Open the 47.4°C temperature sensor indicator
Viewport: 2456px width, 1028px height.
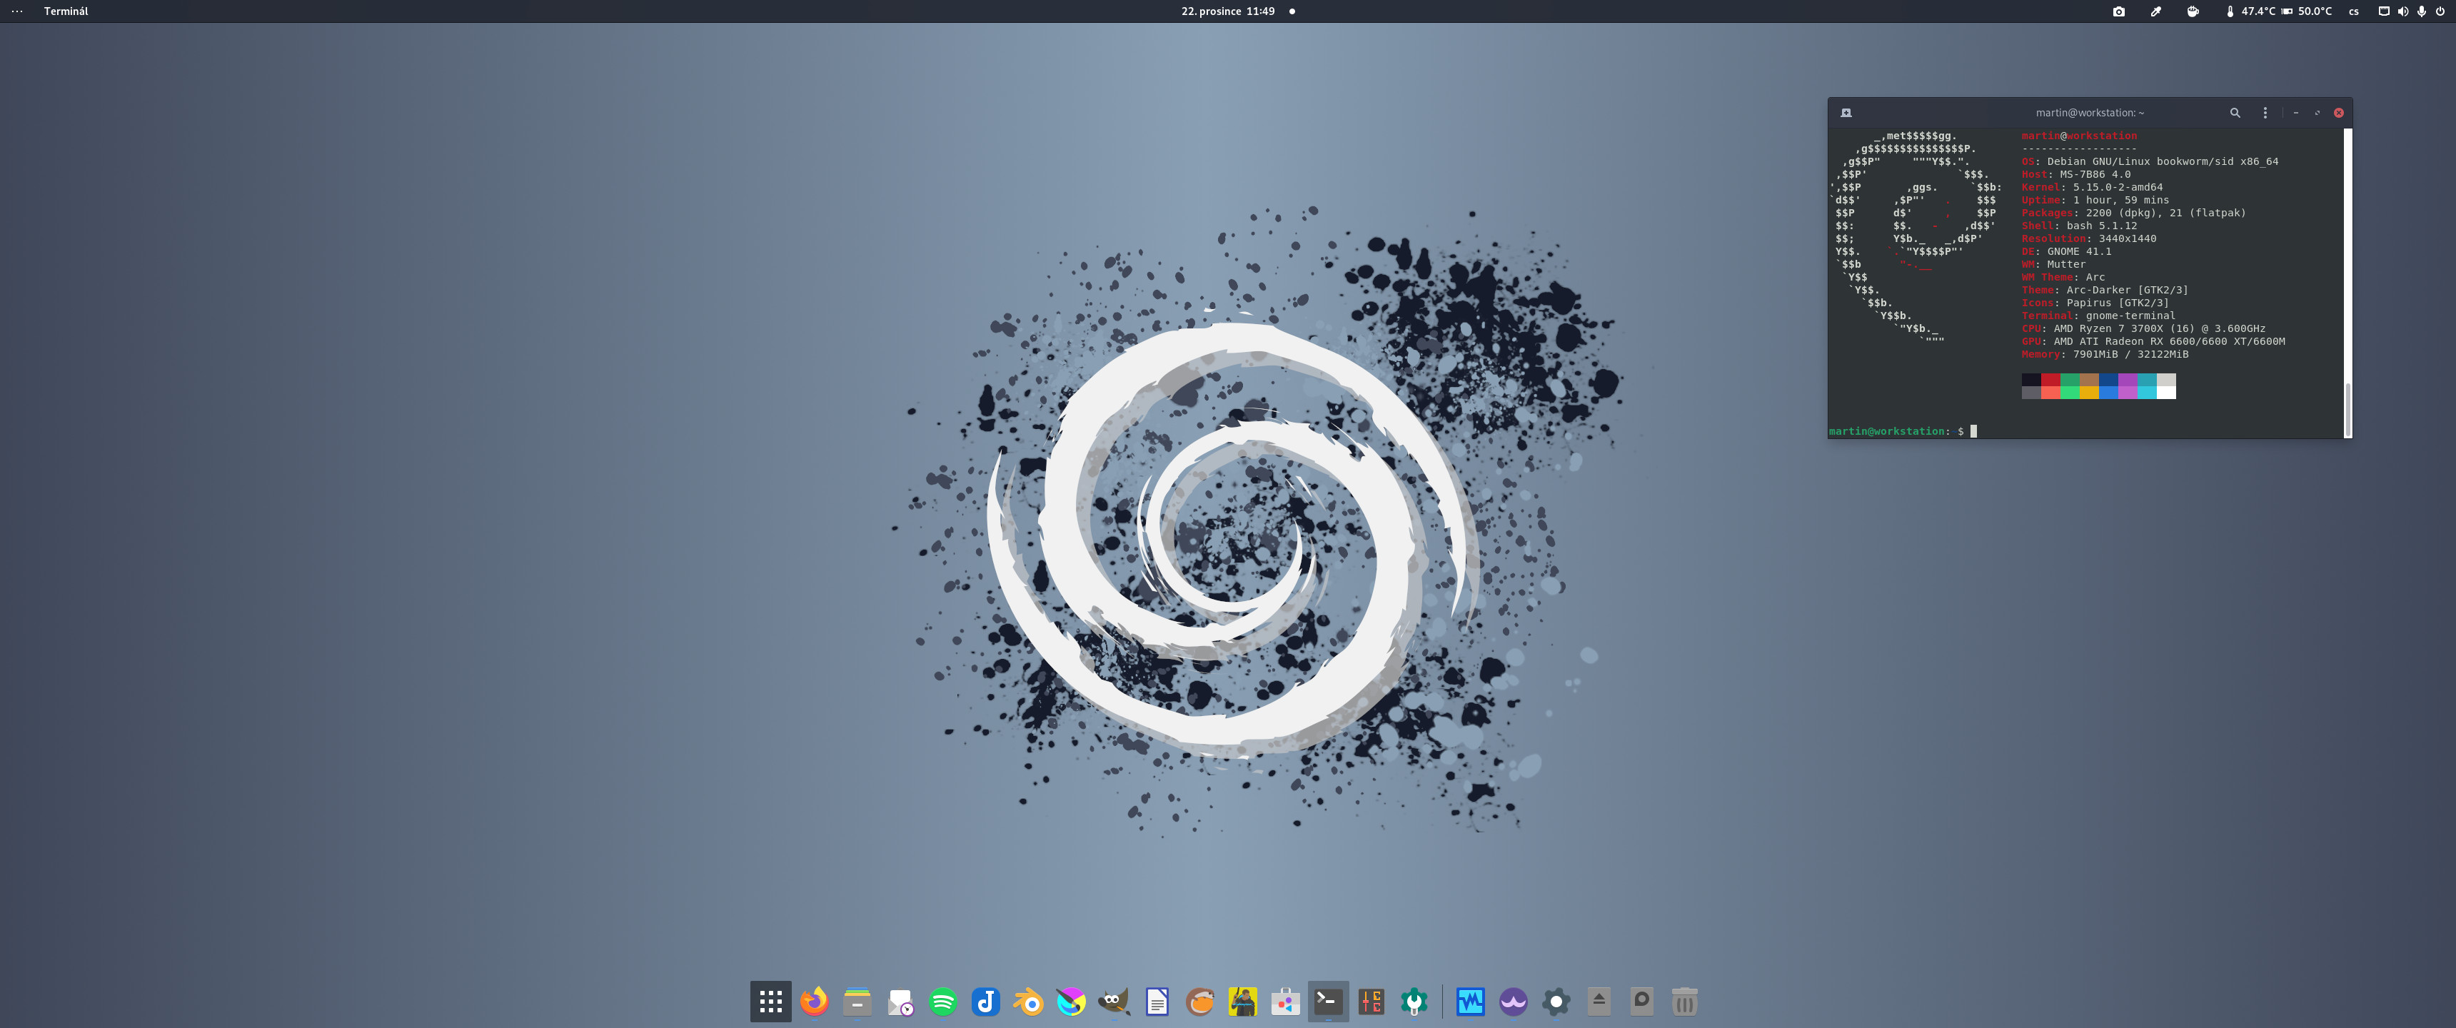[x=2250, y=11]
